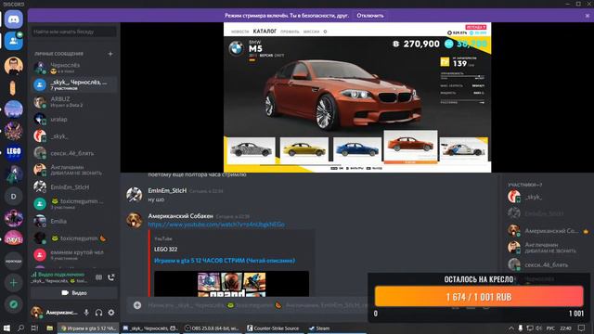Image resolution: width=594 pixels, height=334 pixels.
Task: Click the donation goal progress bar
Action: [479, 297]
